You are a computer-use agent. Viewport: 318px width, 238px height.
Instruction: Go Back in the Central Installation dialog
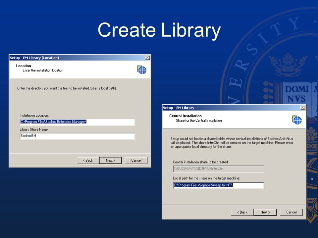(x=242, y=212)
